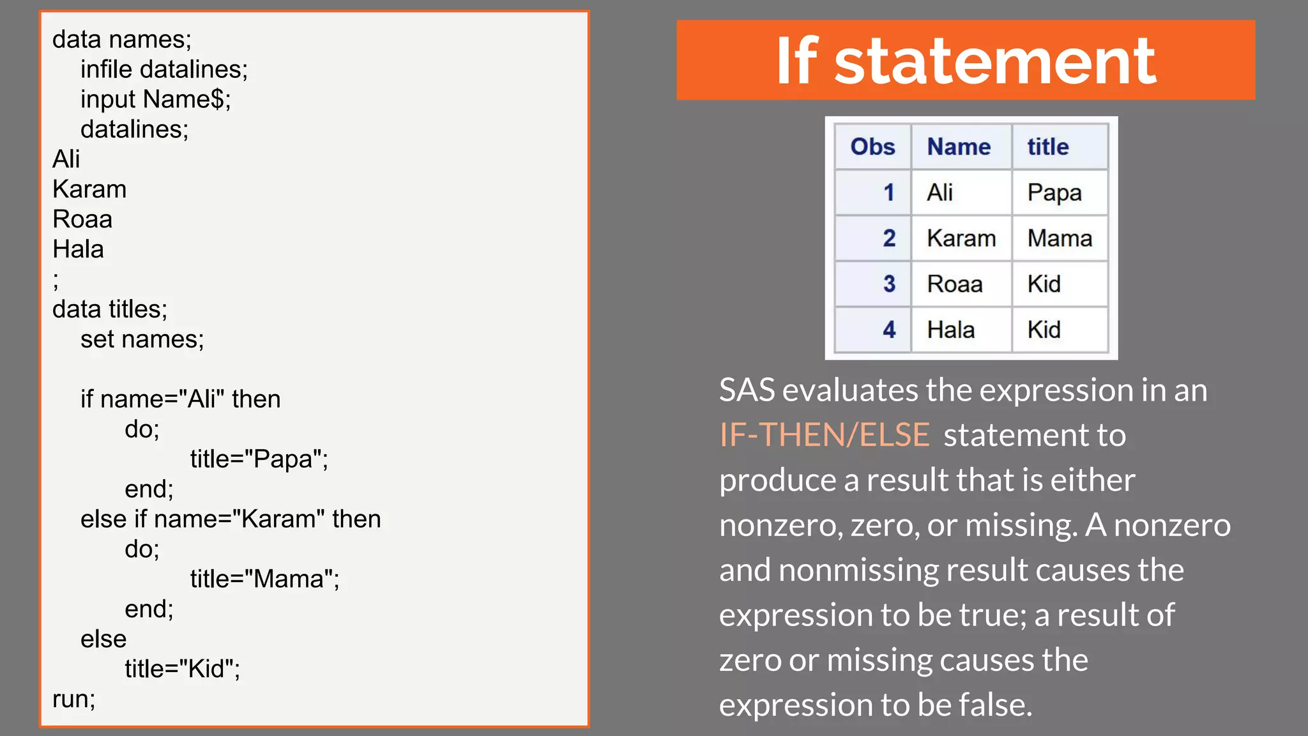Click the 'if name="Ali" then' line
The height and width of the screenshot is (736, 1308).
coord(180,399)
